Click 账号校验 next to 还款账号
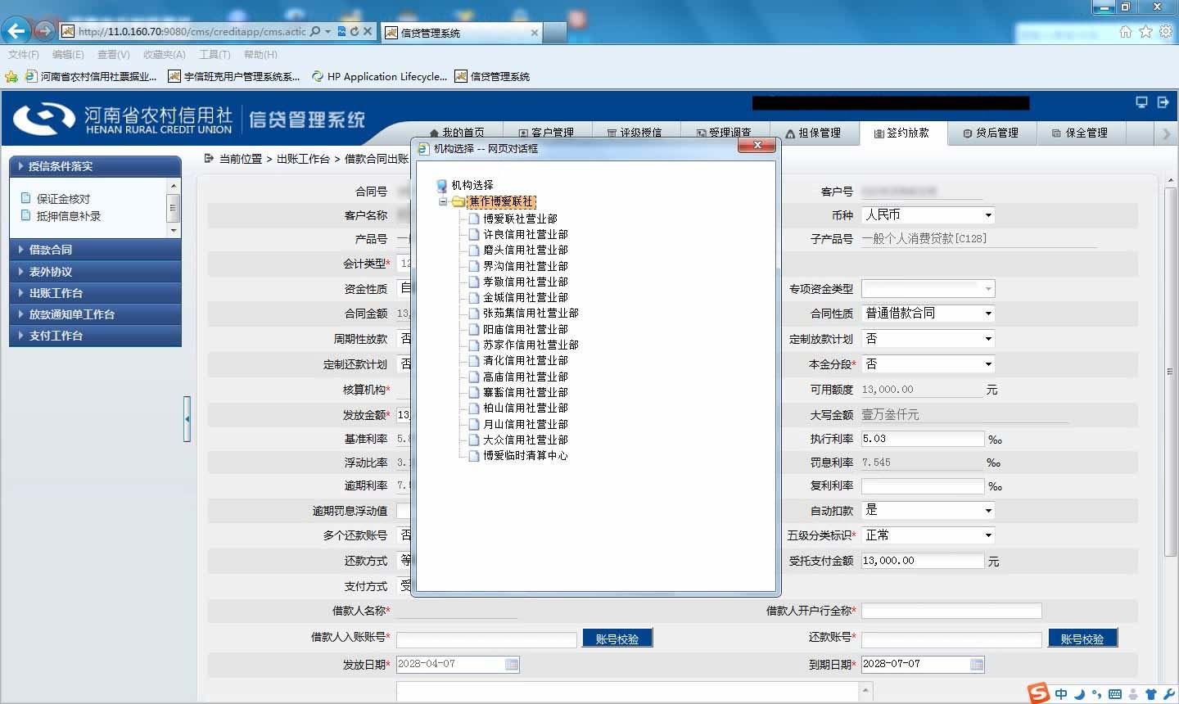1179x704 pixels. coord(1082,639)
